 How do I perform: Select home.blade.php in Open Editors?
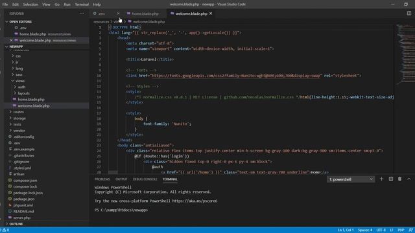tap(32, 34)
